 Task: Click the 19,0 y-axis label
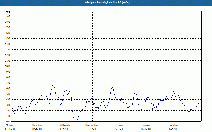pyautogui.click(x=7, y=16)
